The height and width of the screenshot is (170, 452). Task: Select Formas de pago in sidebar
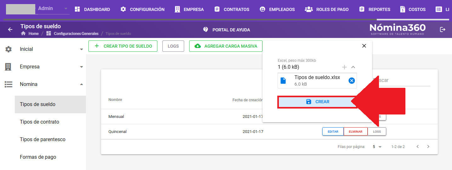point(50,157)
